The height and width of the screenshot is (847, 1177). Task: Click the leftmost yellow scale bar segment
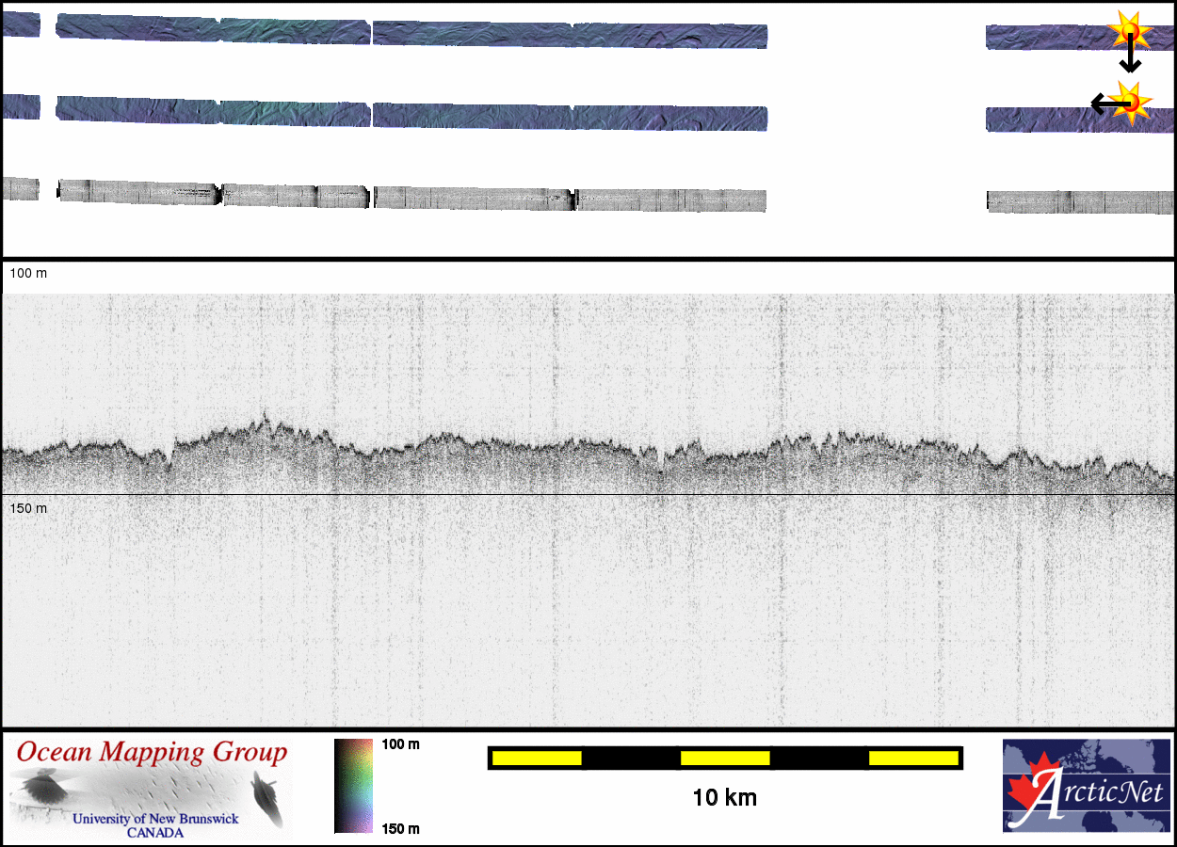(x=536, y=758)
